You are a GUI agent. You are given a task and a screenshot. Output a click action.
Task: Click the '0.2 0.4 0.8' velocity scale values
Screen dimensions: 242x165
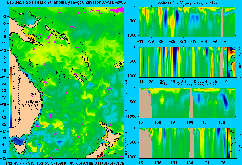[30, 106]
